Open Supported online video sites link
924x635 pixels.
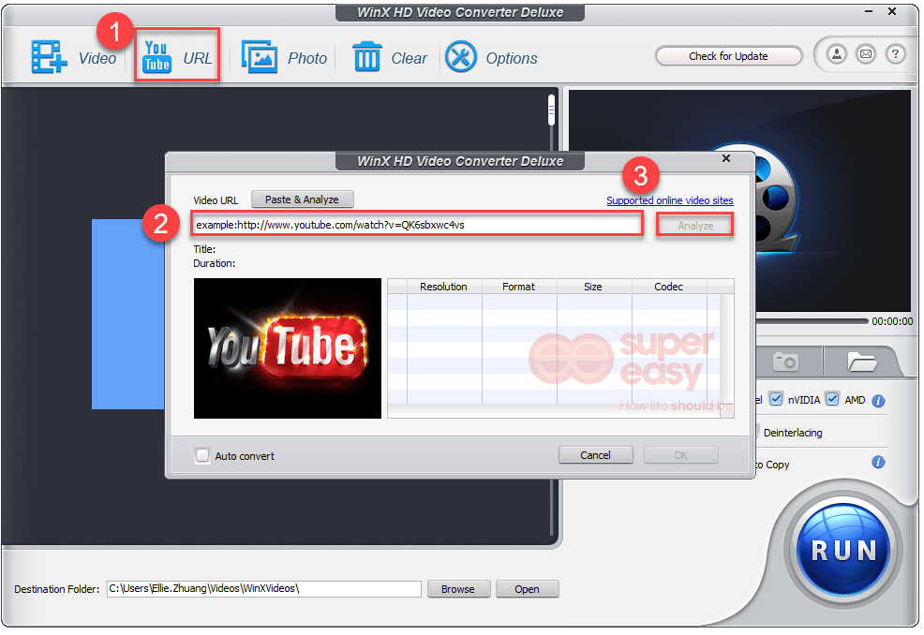click(670, 200)
